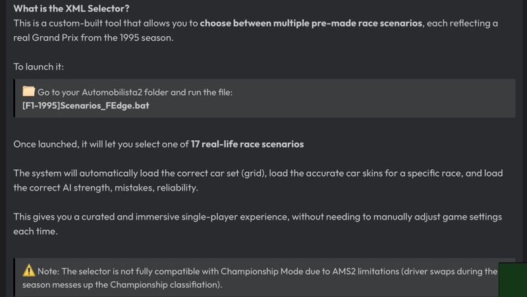
Task: Click the left border bar of the launch quote block
Action: pos(14,98)
